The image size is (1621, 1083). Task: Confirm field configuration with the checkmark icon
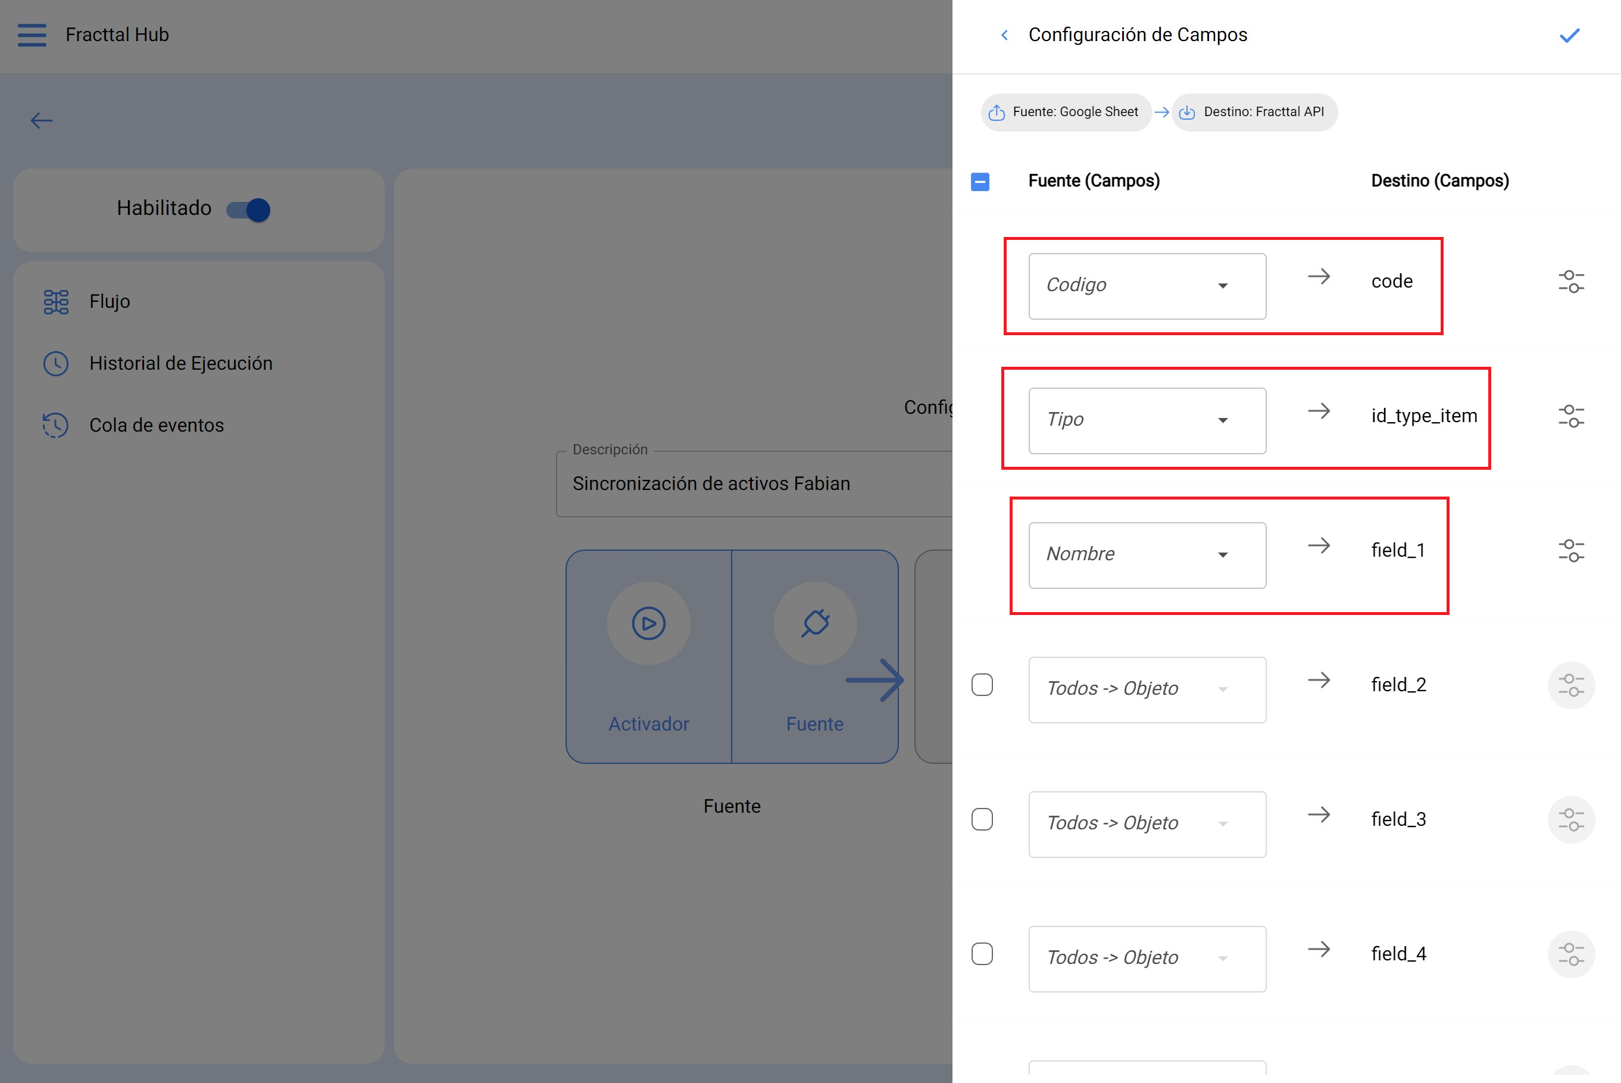(1569, 35)
